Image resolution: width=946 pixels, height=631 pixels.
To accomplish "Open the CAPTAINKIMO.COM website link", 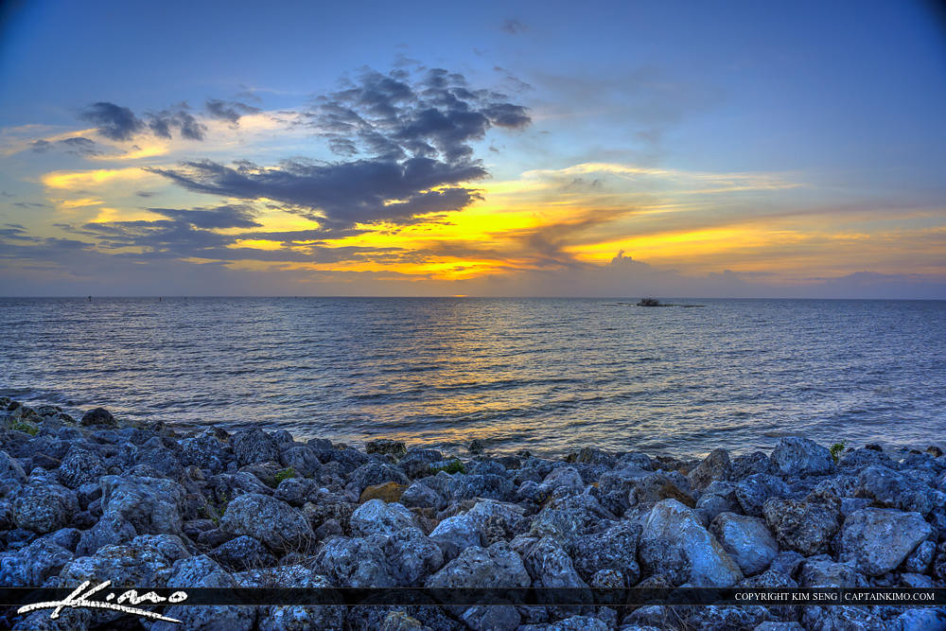I will click(890, 597).
